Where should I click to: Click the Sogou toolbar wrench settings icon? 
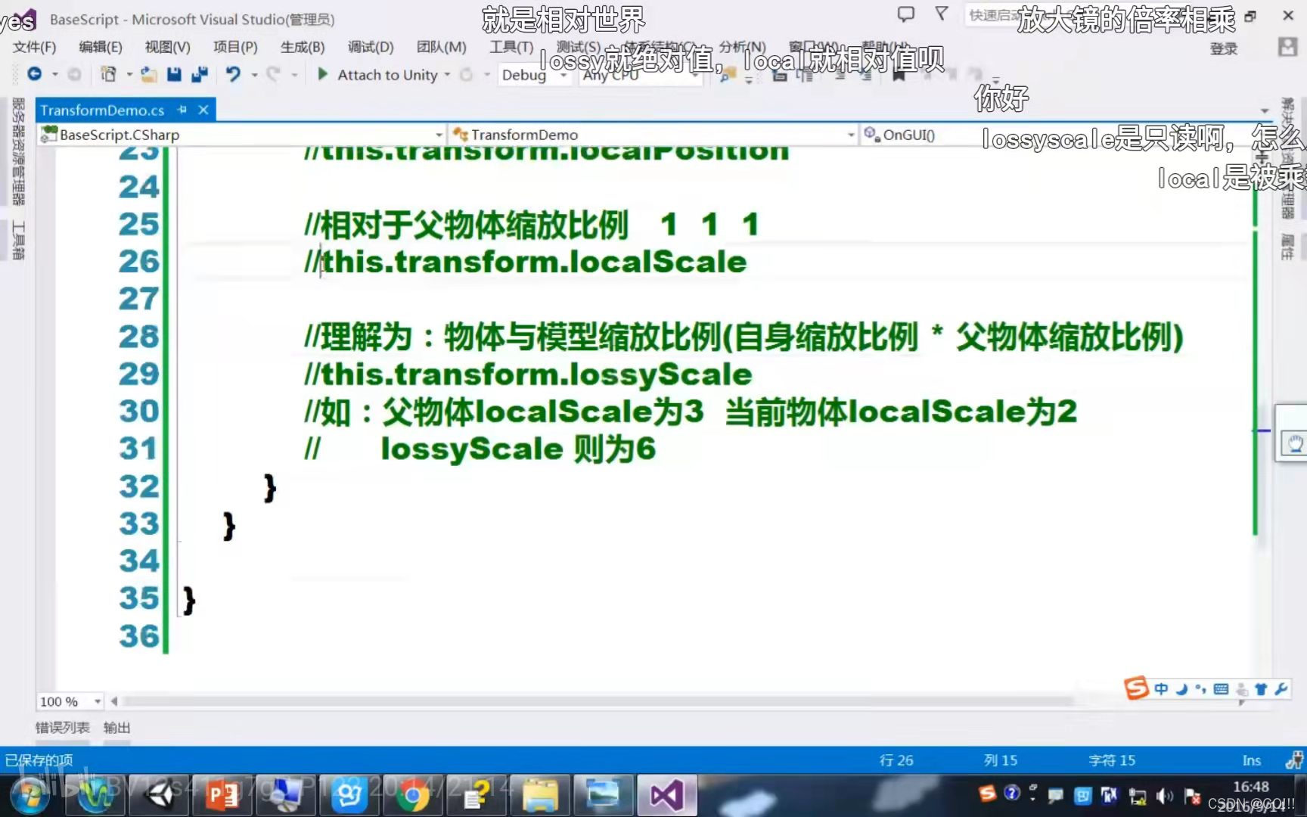pyautogui.click(x=1281, y=689)
